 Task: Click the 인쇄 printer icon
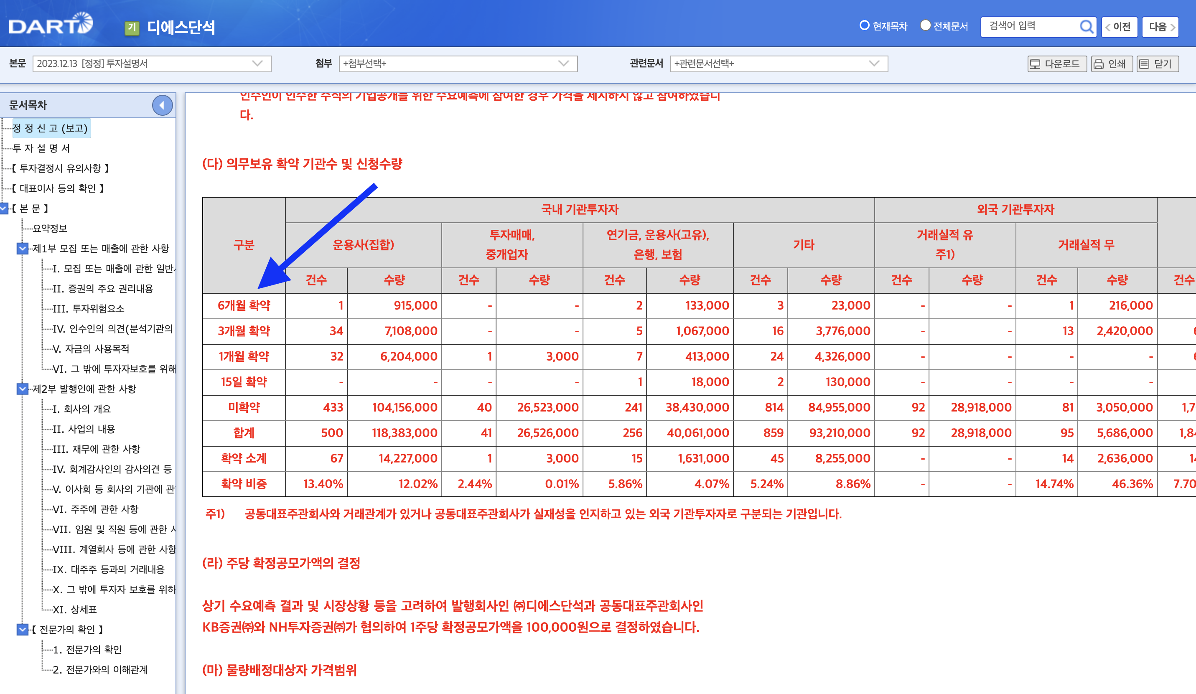pyautogui.click(x=1098, y=64)
